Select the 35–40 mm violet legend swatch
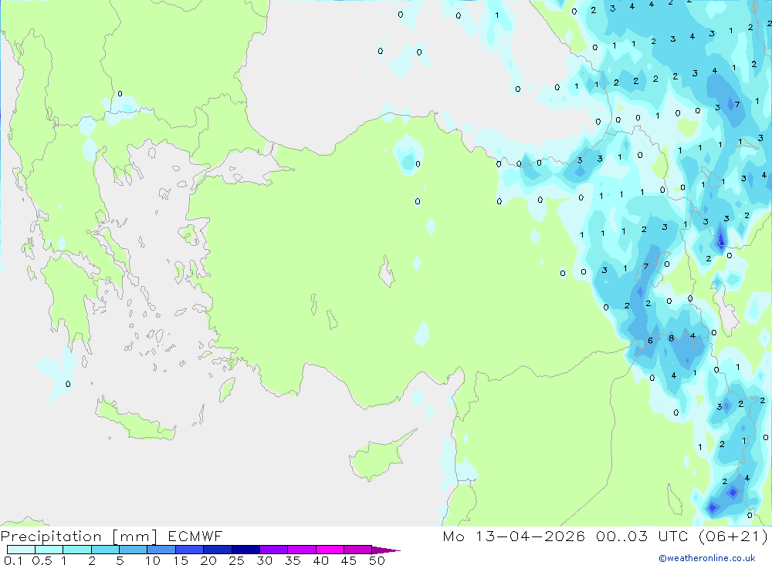 (x=301, y=550)
